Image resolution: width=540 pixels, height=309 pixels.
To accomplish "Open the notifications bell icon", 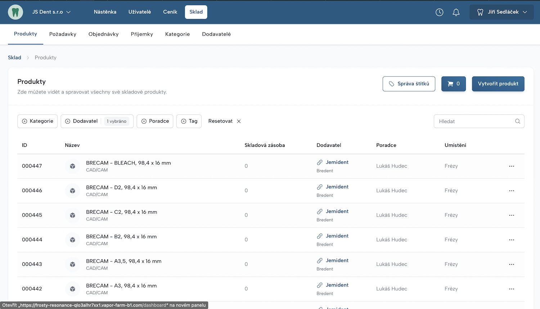I will point(456,12).
